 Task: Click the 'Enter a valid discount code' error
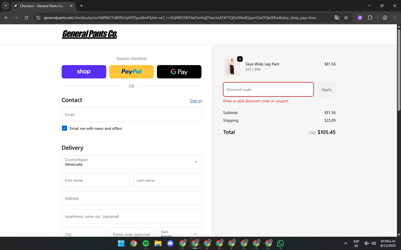[256, 101]
